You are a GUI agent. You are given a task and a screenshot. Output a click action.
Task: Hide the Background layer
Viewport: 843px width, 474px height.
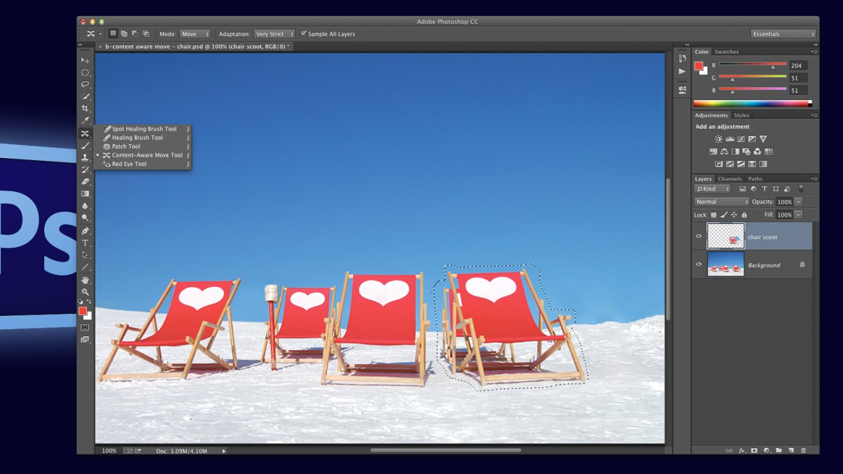click(699, 265)
